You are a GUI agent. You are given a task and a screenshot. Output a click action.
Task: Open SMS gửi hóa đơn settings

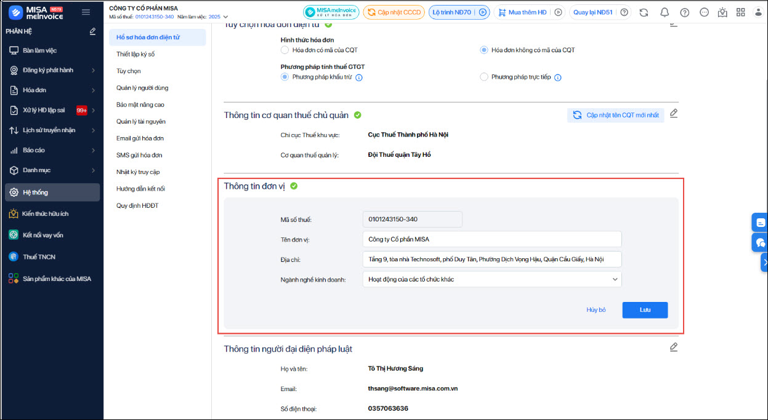[x=139, y=155]
